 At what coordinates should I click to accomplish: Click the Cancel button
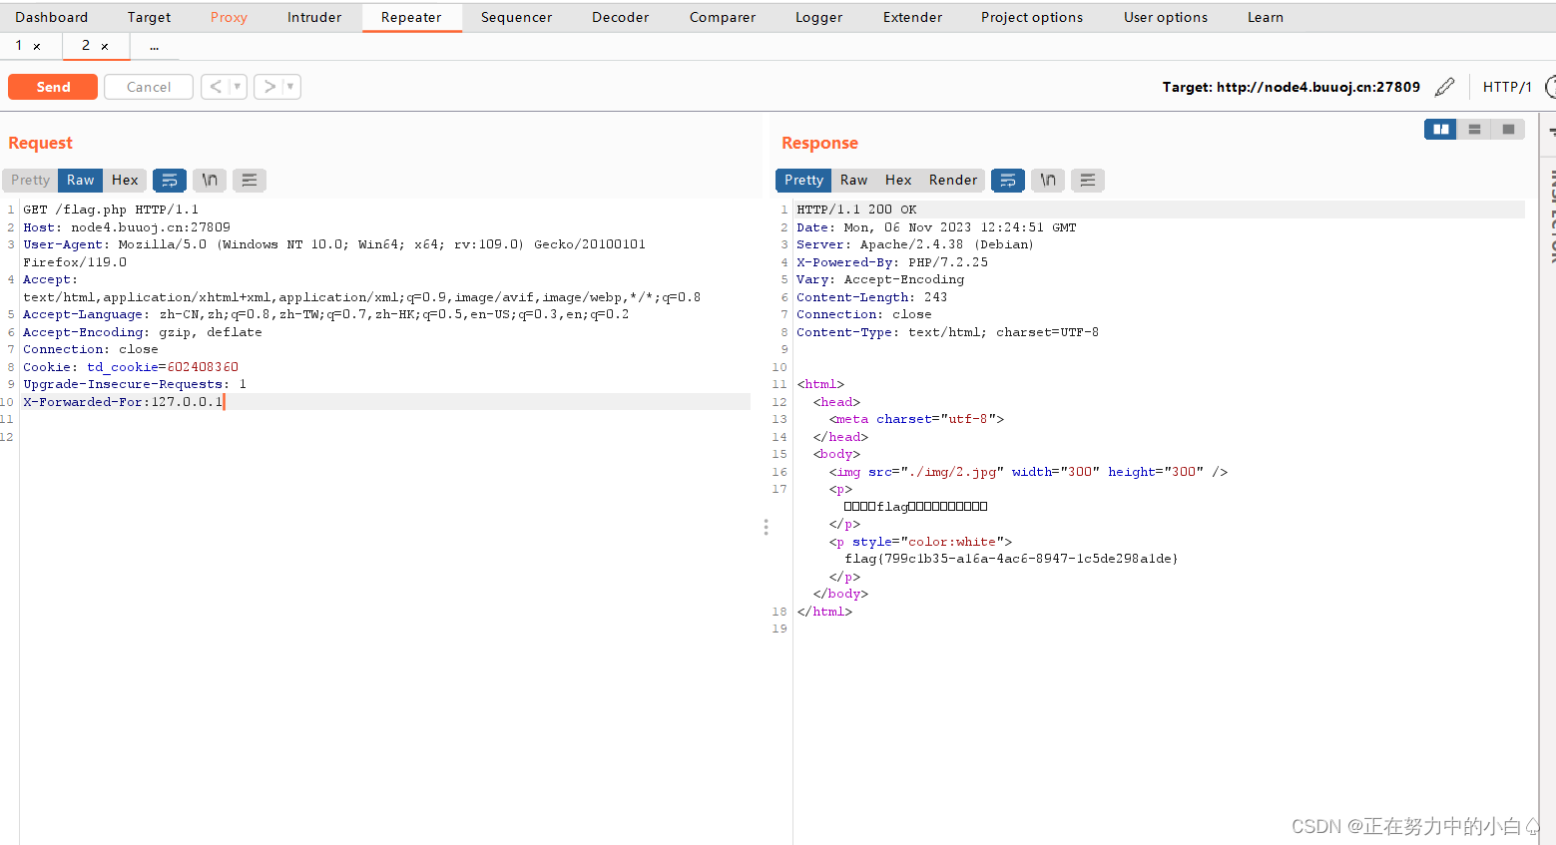click(149, 87)
